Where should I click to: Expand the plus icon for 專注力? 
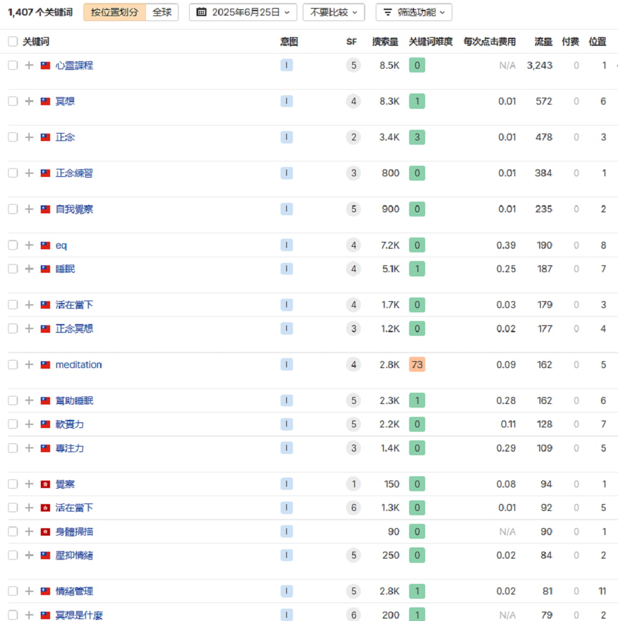29,448
